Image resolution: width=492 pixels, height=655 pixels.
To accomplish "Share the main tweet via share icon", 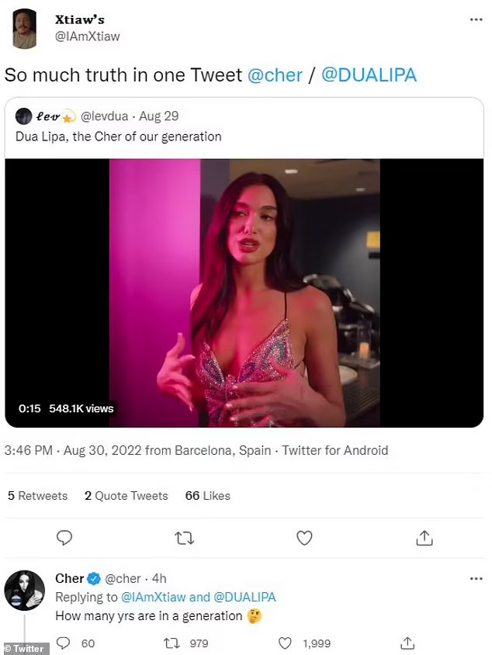I will 424,537.
